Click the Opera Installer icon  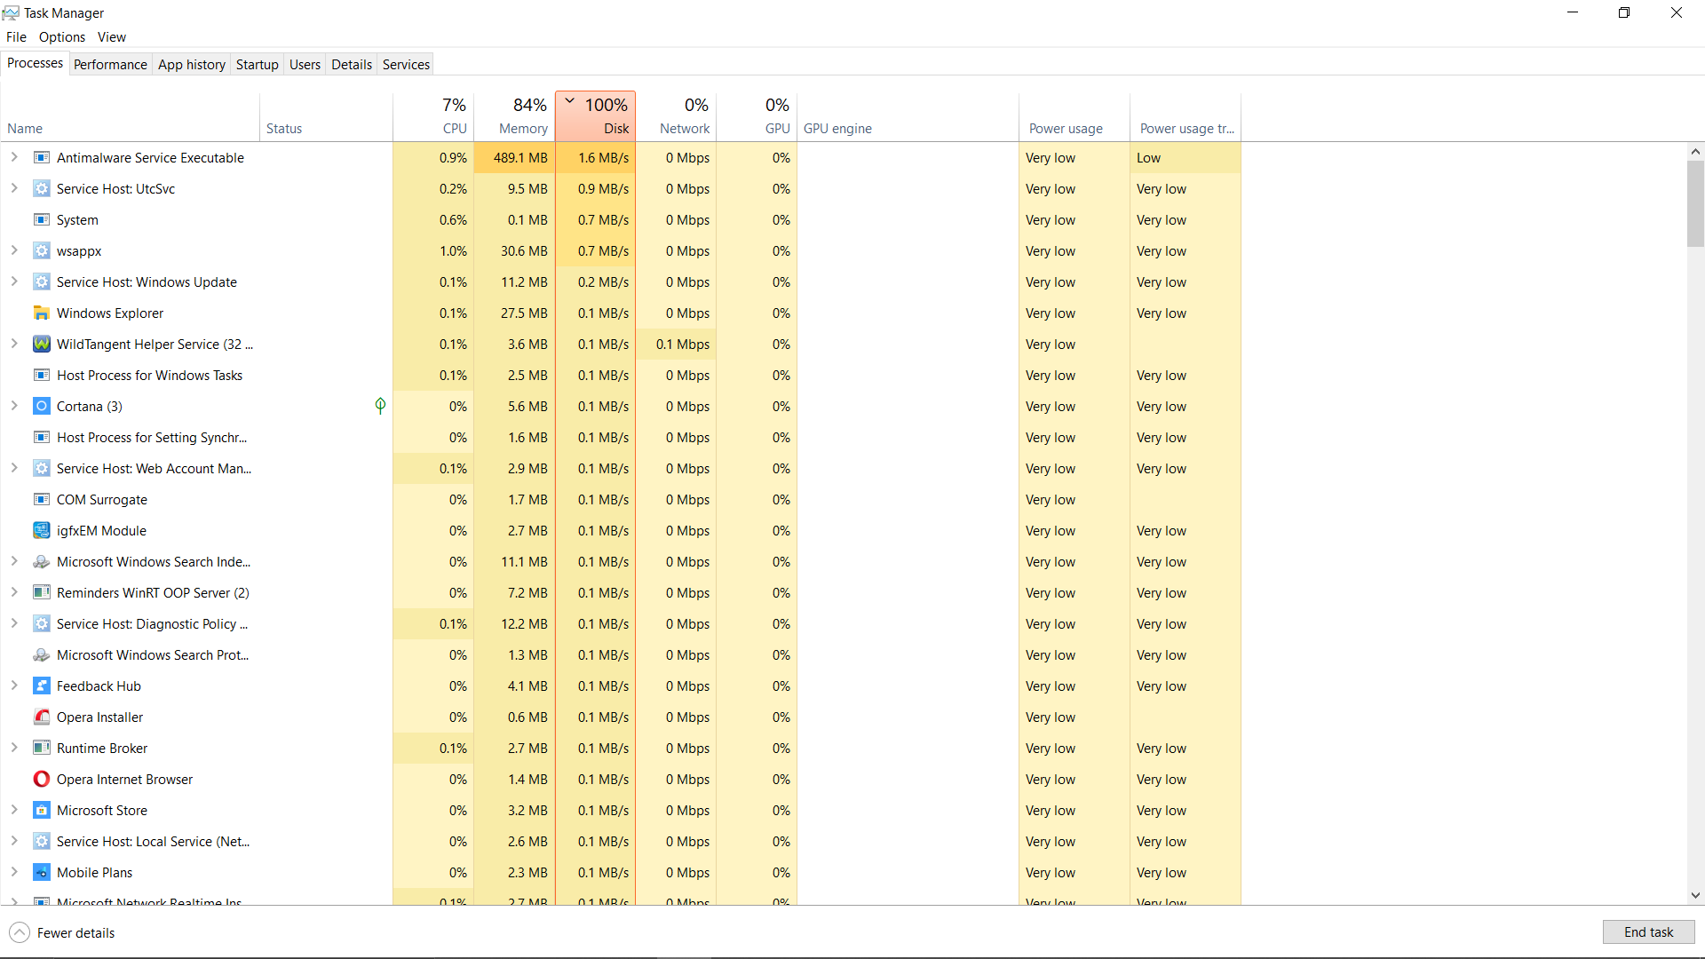point(42,717)
